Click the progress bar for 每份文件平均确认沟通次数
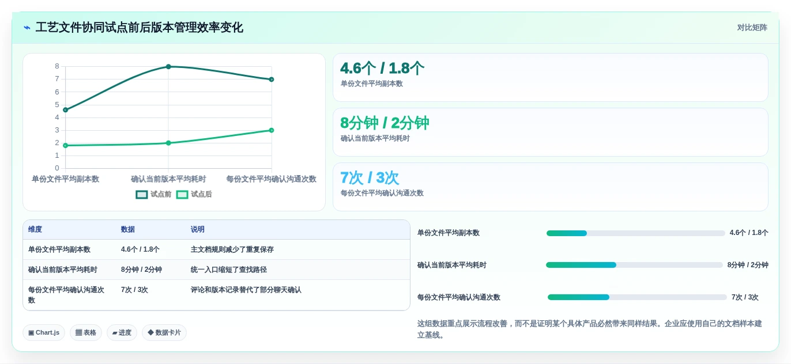Viewport: 791px width, 364px height. [637, 297]
